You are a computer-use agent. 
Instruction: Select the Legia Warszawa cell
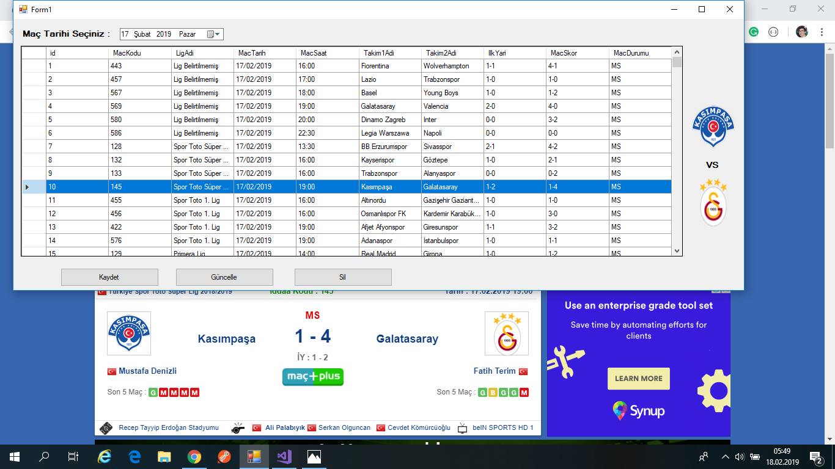(x=390, y=133)
